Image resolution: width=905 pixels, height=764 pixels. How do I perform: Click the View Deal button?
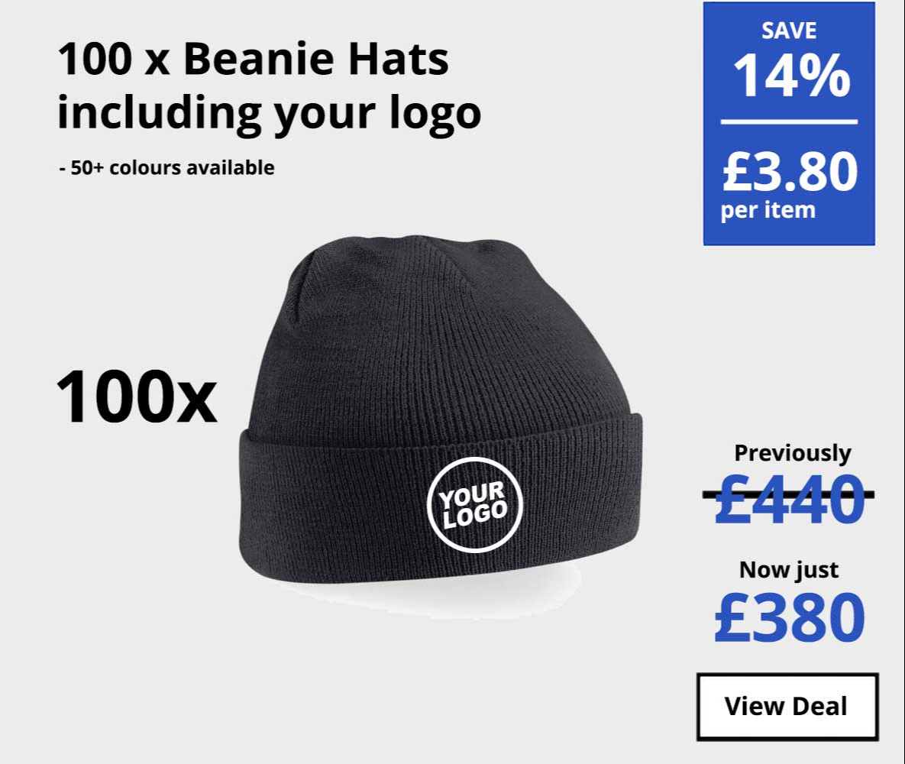pyautogui.click(x=787, y=706)
